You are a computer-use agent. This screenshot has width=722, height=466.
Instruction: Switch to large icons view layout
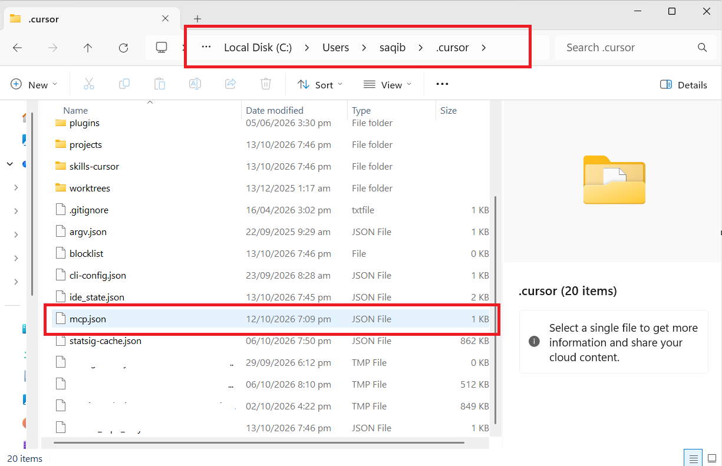coord(713,458)
